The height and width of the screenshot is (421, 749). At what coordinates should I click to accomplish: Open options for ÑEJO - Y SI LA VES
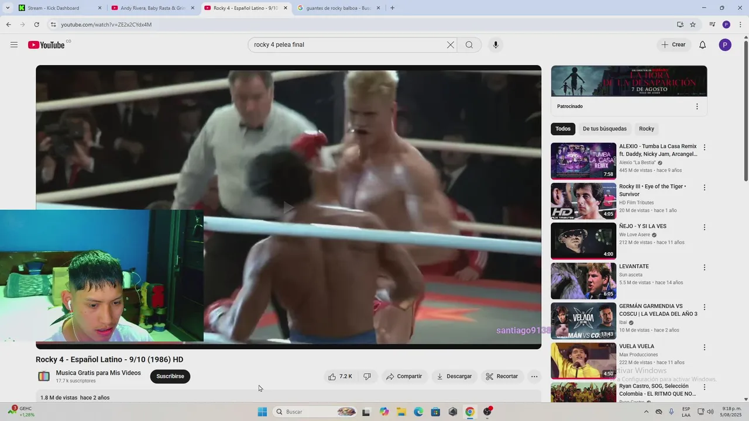click(705, 227)
